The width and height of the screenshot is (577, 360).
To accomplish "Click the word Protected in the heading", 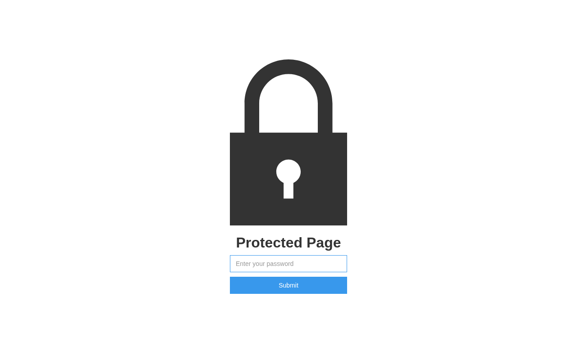I will (269, 243).
